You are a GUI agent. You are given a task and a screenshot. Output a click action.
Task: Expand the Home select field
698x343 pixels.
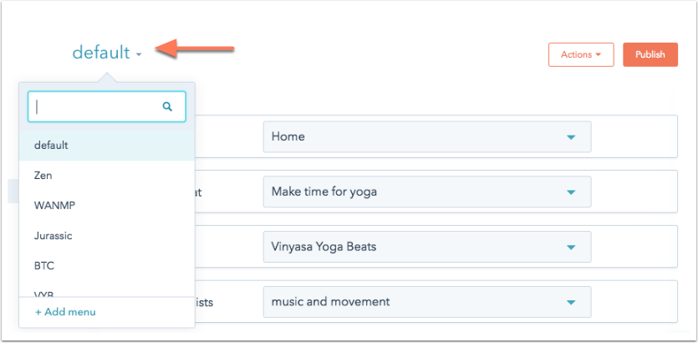coord(427,136)
